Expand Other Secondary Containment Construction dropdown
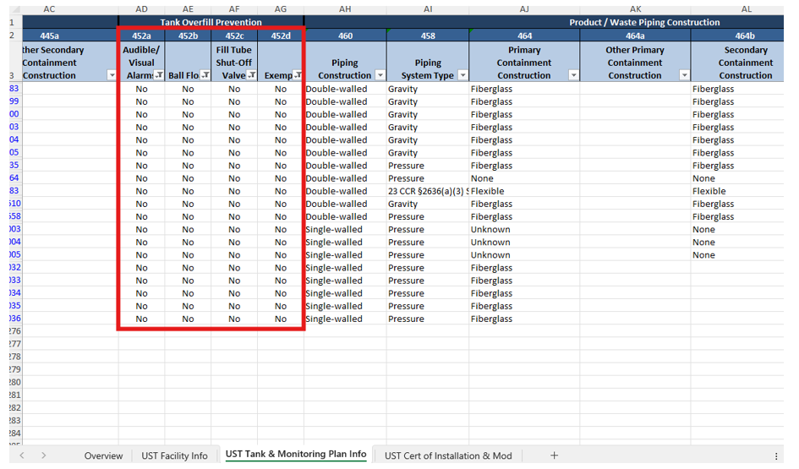Screen dimensions: 799x469 112,75
